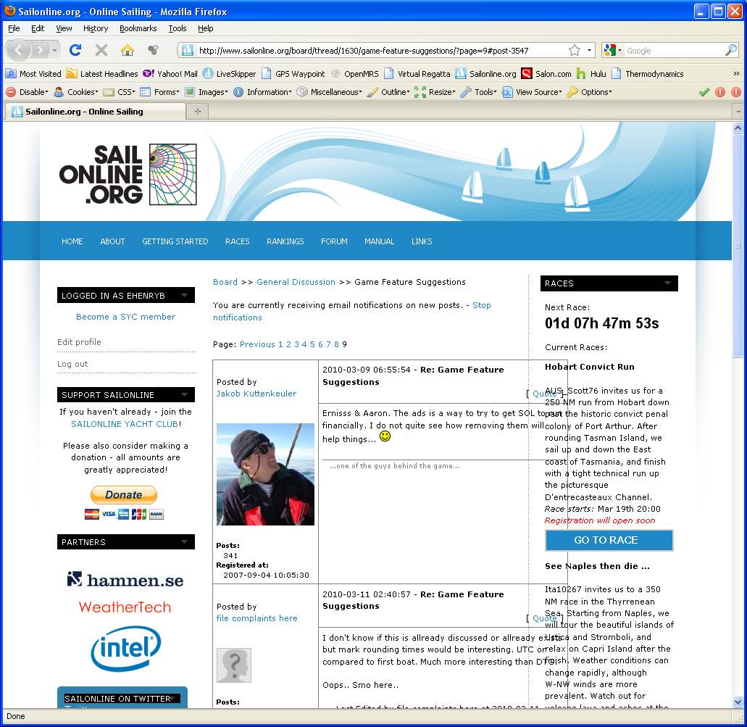Viewport: 747px width, 727px height.
Task: Open the Options developer toolbar menu
Action: coord(589,92)
